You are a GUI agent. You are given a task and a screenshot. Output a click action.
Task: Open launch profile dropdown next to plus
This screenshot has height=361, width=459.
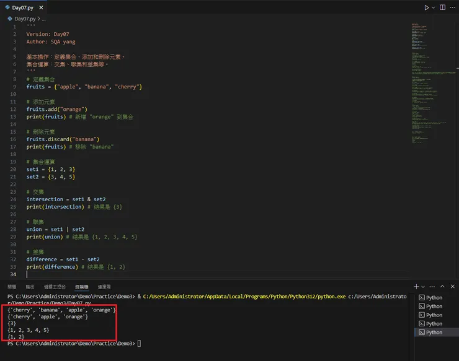pyautogui.click(x=423, y=287)
